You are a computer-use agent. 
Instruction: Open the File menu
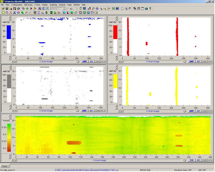click(2, 5)
